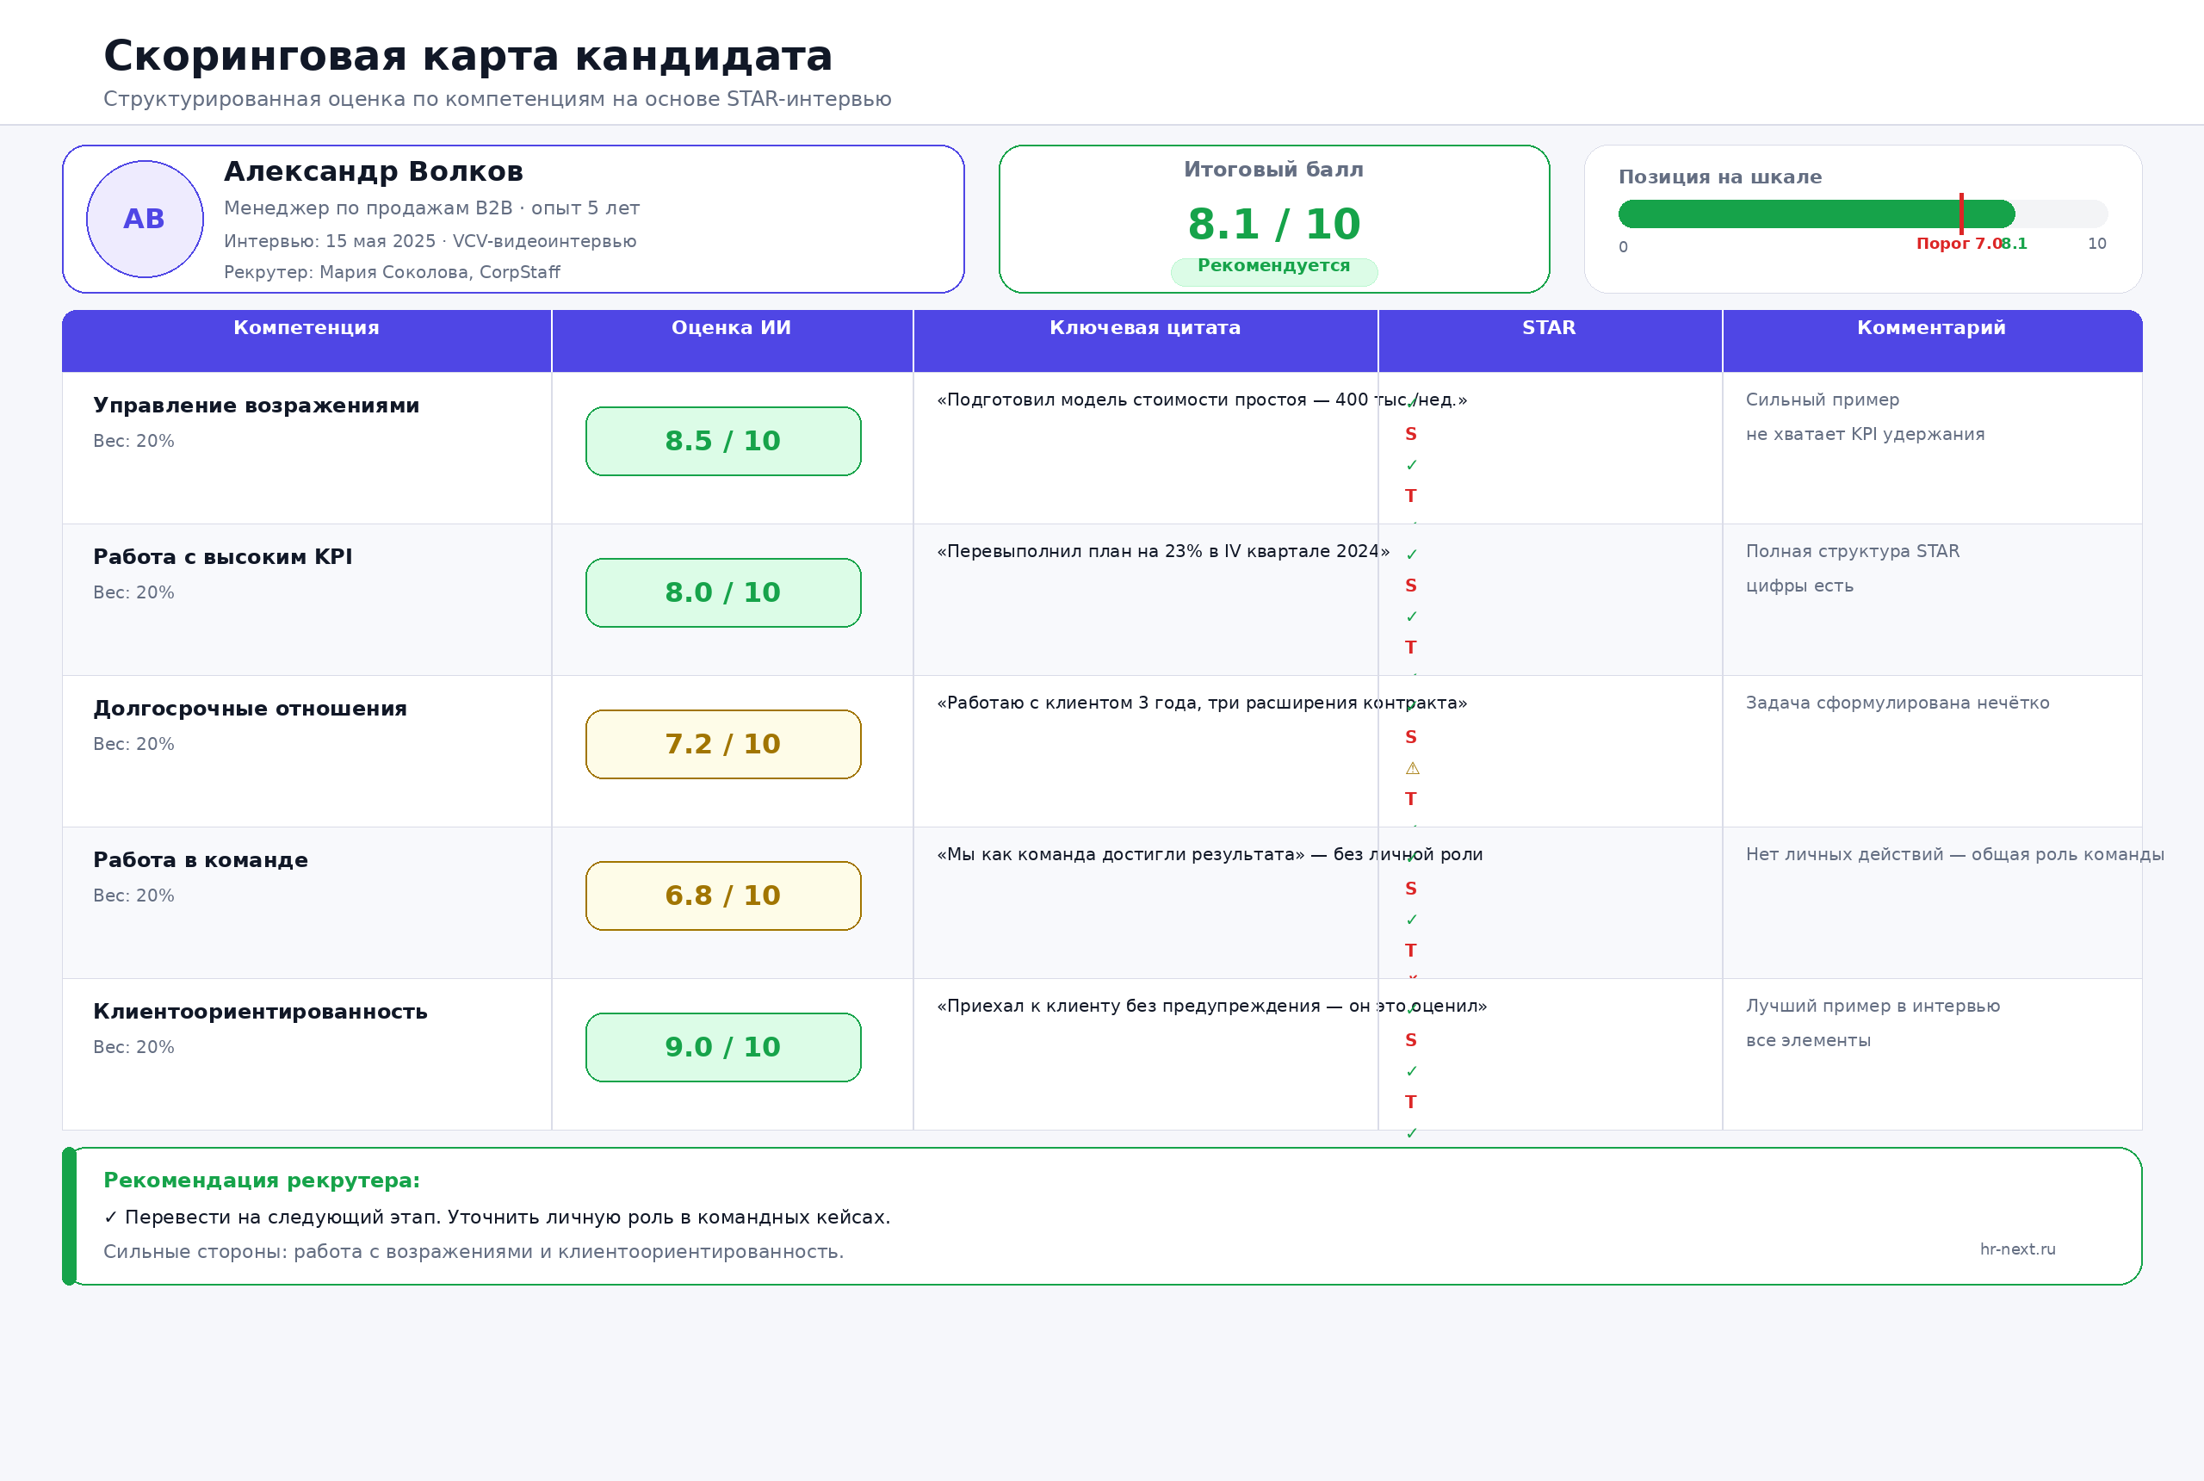
Task: Click the '8.5 / 10' score badge
Action: (723, 441)
